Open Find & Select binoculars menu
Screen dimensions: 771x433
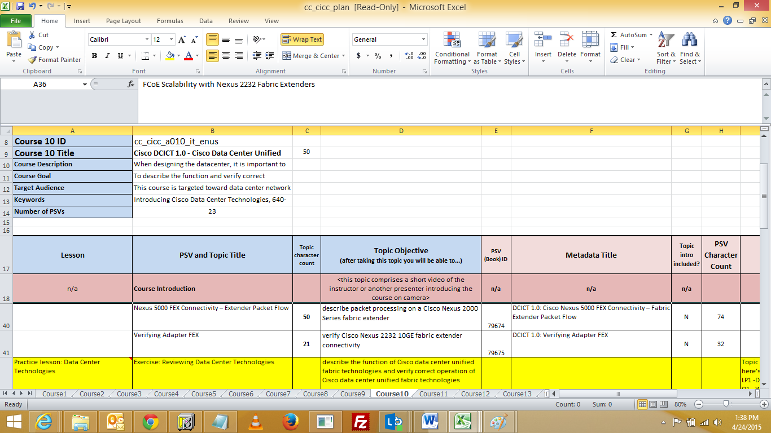690,48
